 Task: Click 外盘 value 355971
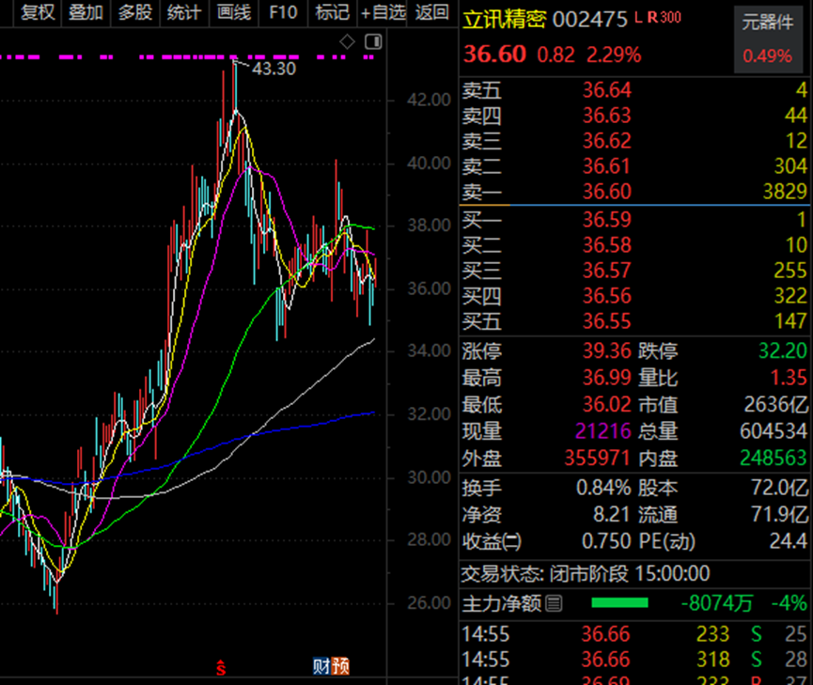[598, 458]
